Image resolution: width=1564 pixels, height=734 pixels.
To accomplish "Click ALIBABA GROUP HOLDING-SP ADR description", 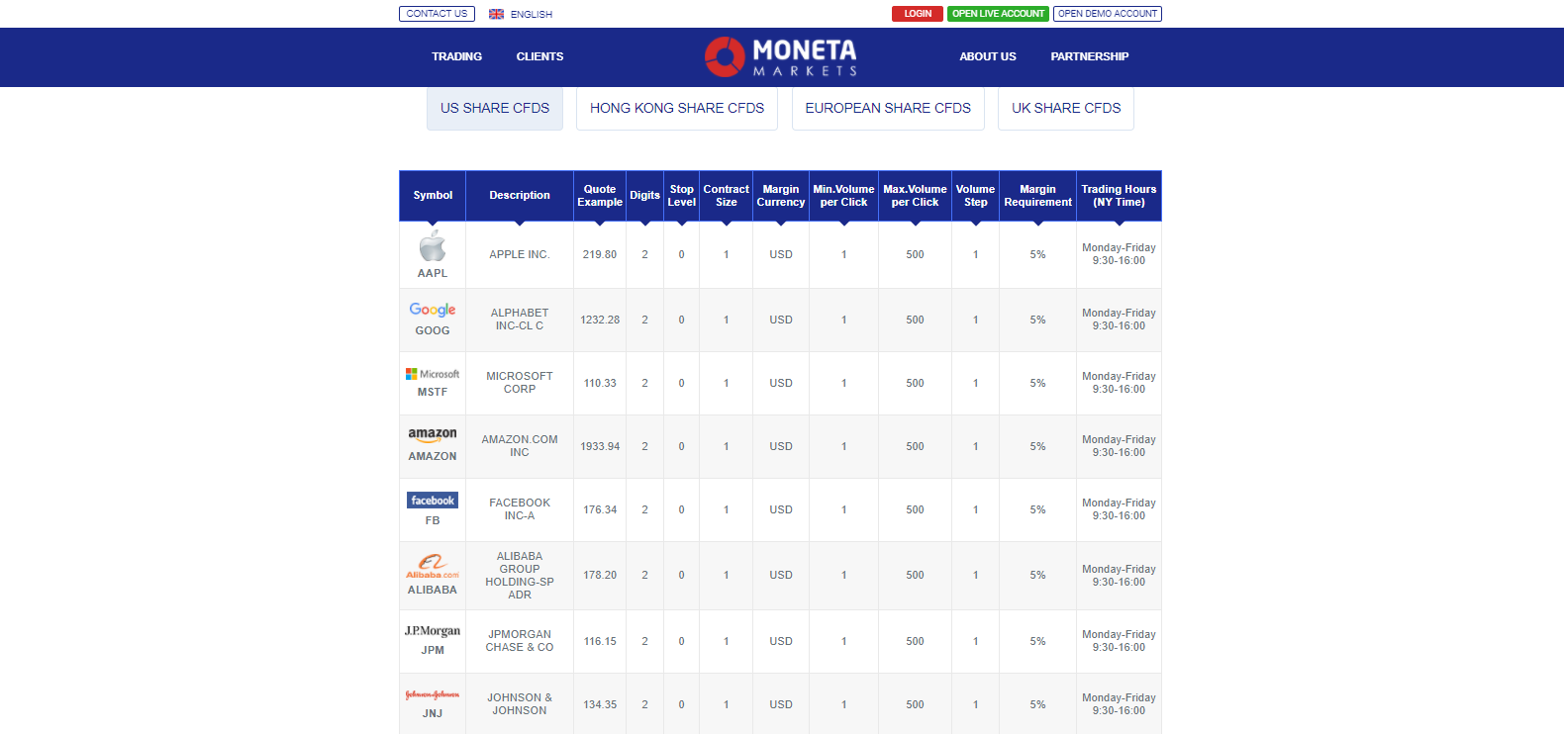I will coord(520,575).
